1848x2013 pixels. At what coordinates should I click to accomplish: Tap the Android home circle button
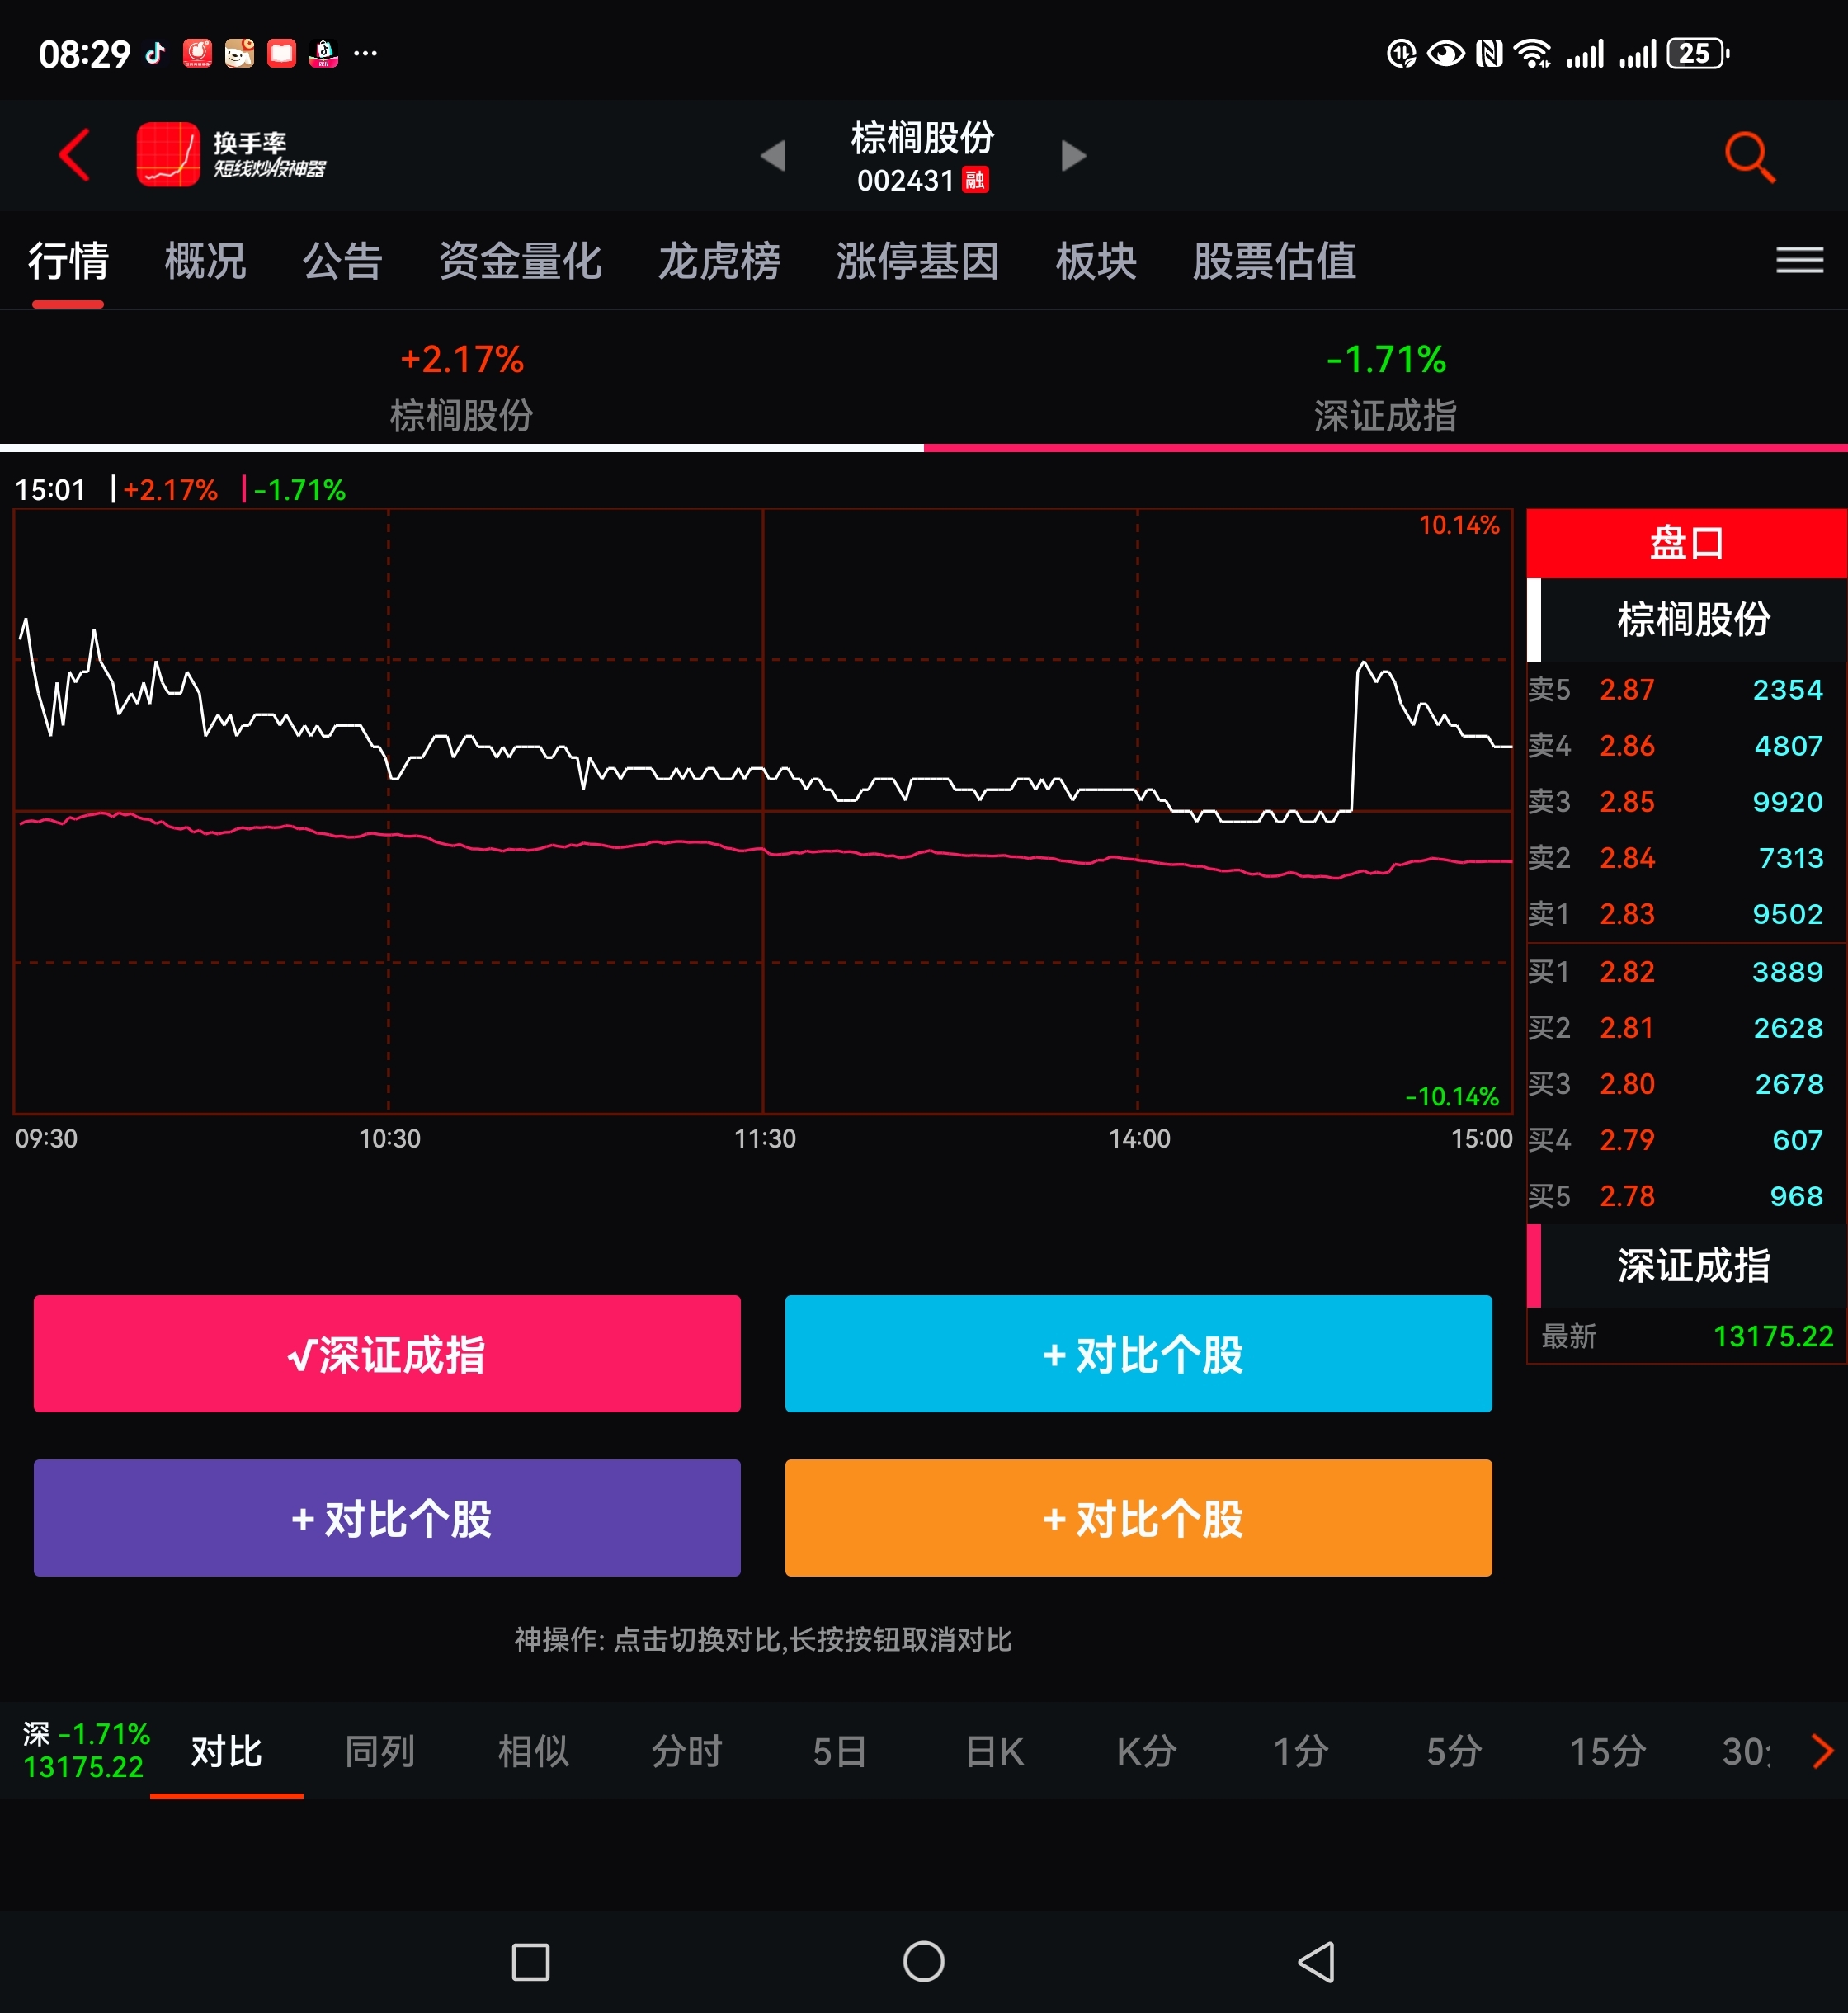pyautogui.click(x=923, y=1961)
